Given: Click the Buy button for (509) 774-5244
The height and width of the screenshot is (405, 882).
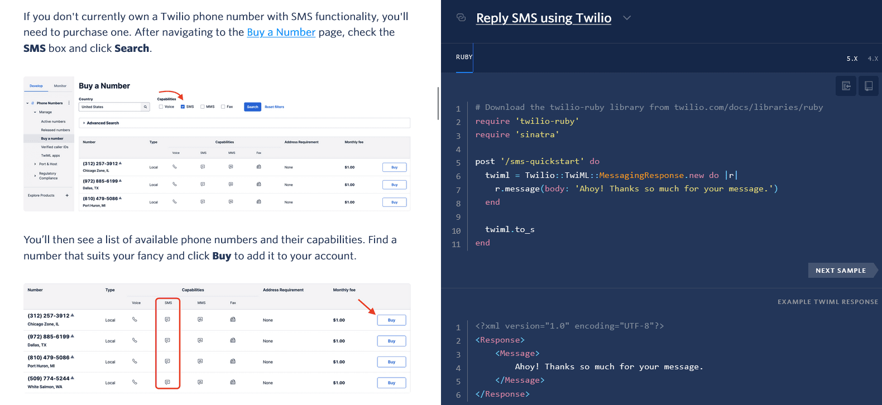Looking at the screenshot, I should point(391,383).
